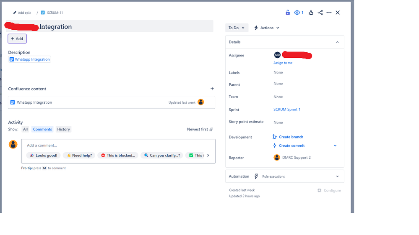Click Rule executions text
Viewport: 419px width, 235px height.
pos(273,176)
